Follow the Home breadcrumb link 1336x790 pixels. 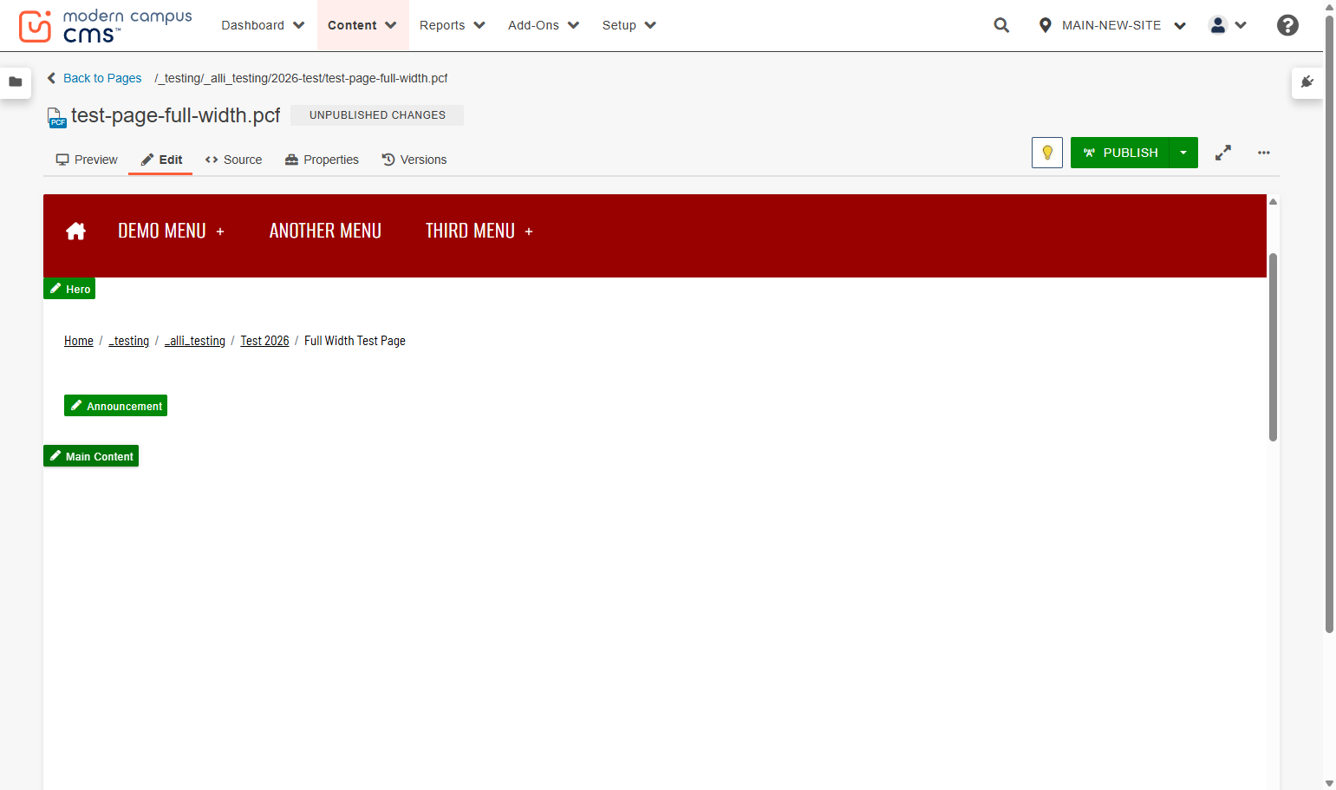(79, 341)
